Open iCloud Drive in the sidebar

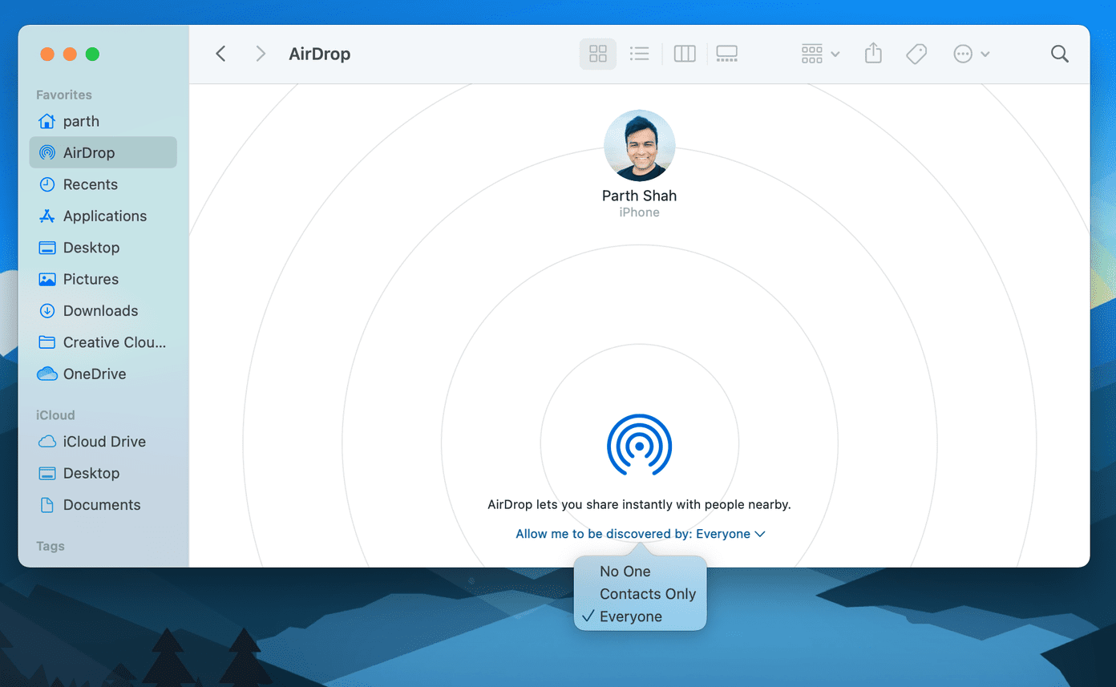pos(103,442)
